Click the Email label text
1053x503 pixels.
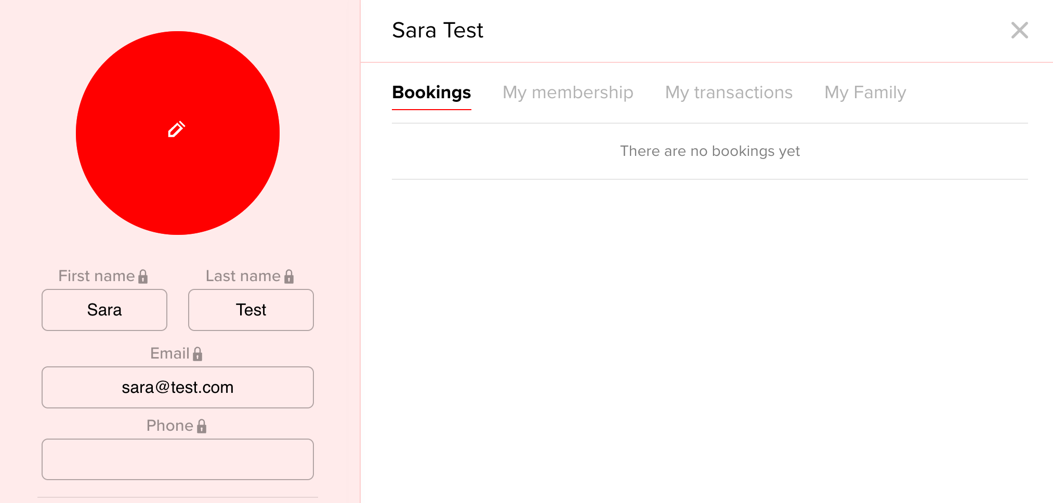[x=169, y=353]
